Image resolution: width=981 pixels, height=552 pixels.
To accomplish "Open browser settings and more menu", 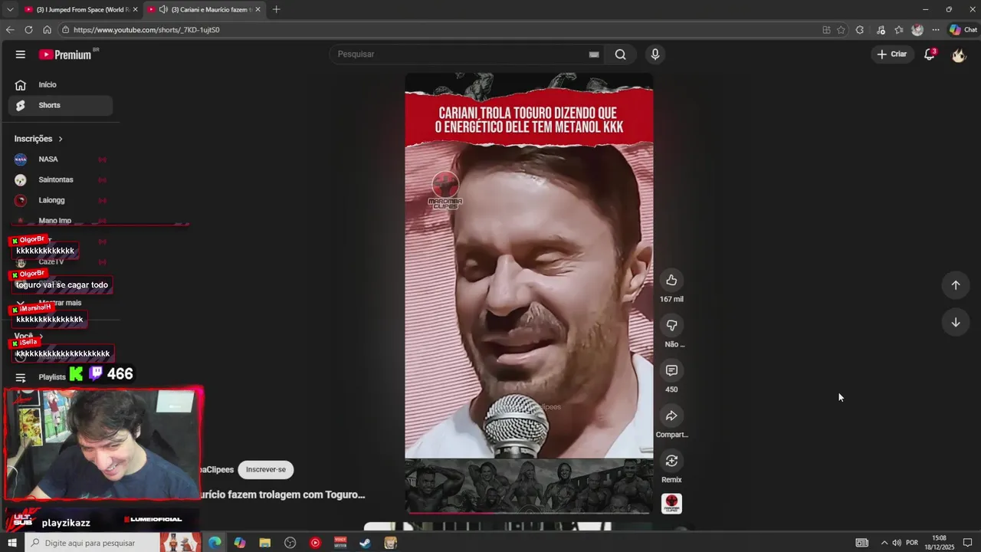I will point(935,30).
